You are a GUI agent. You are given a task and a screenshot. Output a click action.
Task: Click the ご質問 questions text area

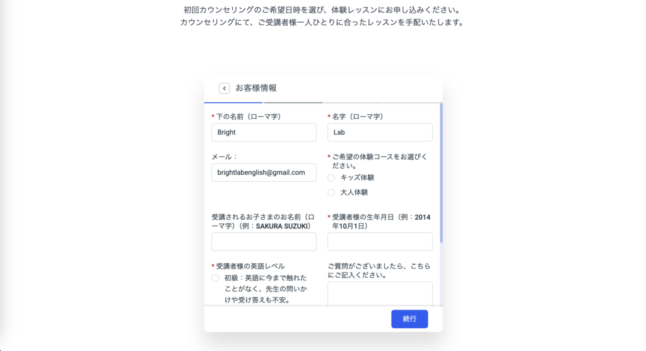[x=380, y=294]
